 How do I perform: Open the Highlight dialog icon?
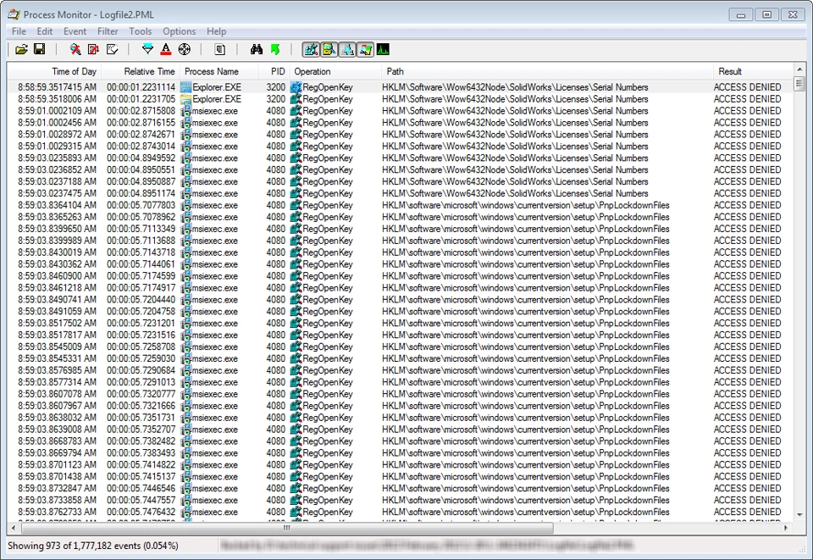(x=166, y=49)
